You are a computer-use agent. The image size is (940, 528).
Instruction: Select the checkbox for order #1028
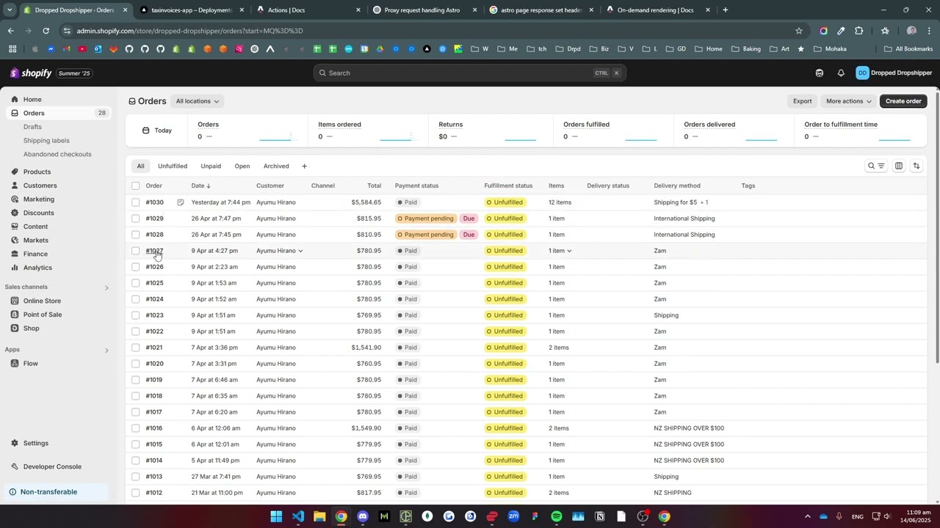(x=135, y=235)
